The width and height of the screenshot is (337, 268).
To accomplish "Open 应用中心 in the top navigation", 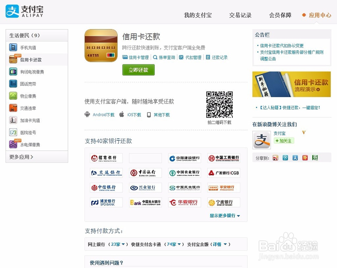I will point(320,15).
